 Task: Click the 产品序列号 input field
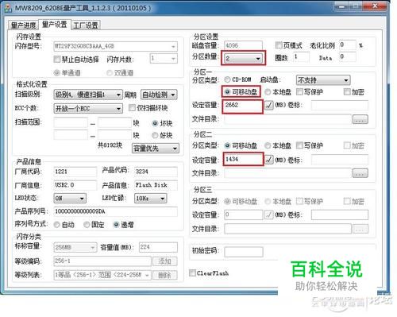(x=115, y=211)
